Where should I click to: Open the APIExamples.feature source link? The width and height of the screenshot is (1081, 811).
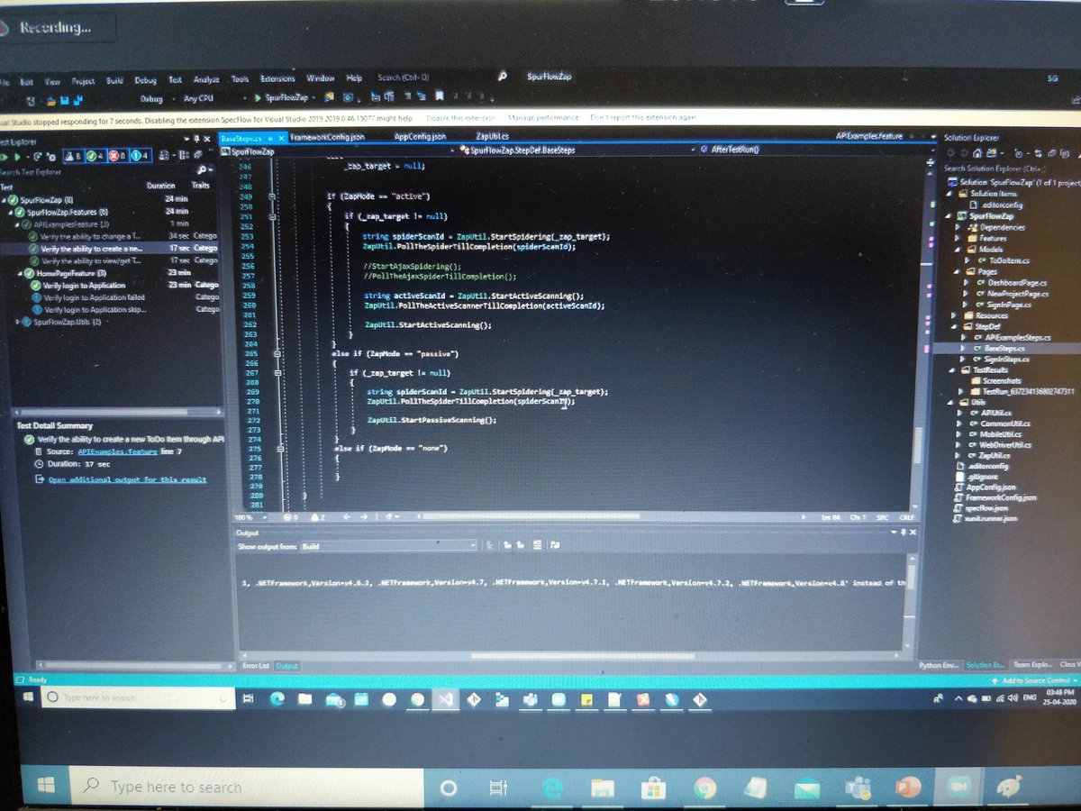click(117, 451)
